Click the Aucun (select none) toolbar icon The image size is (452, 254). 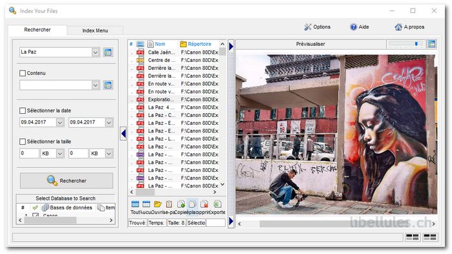click(x=146, y=204)
